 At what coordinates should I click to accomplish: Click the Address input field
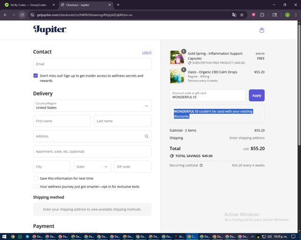point(92,136)
